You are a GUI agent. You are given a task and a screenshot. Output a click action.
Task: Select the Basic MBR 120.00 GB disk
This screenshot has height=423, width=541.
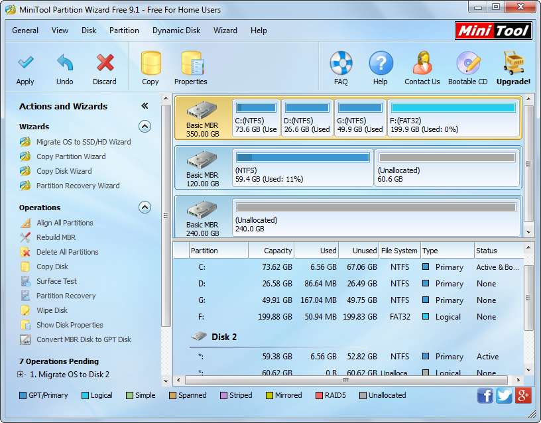click(x=203, y=168)
